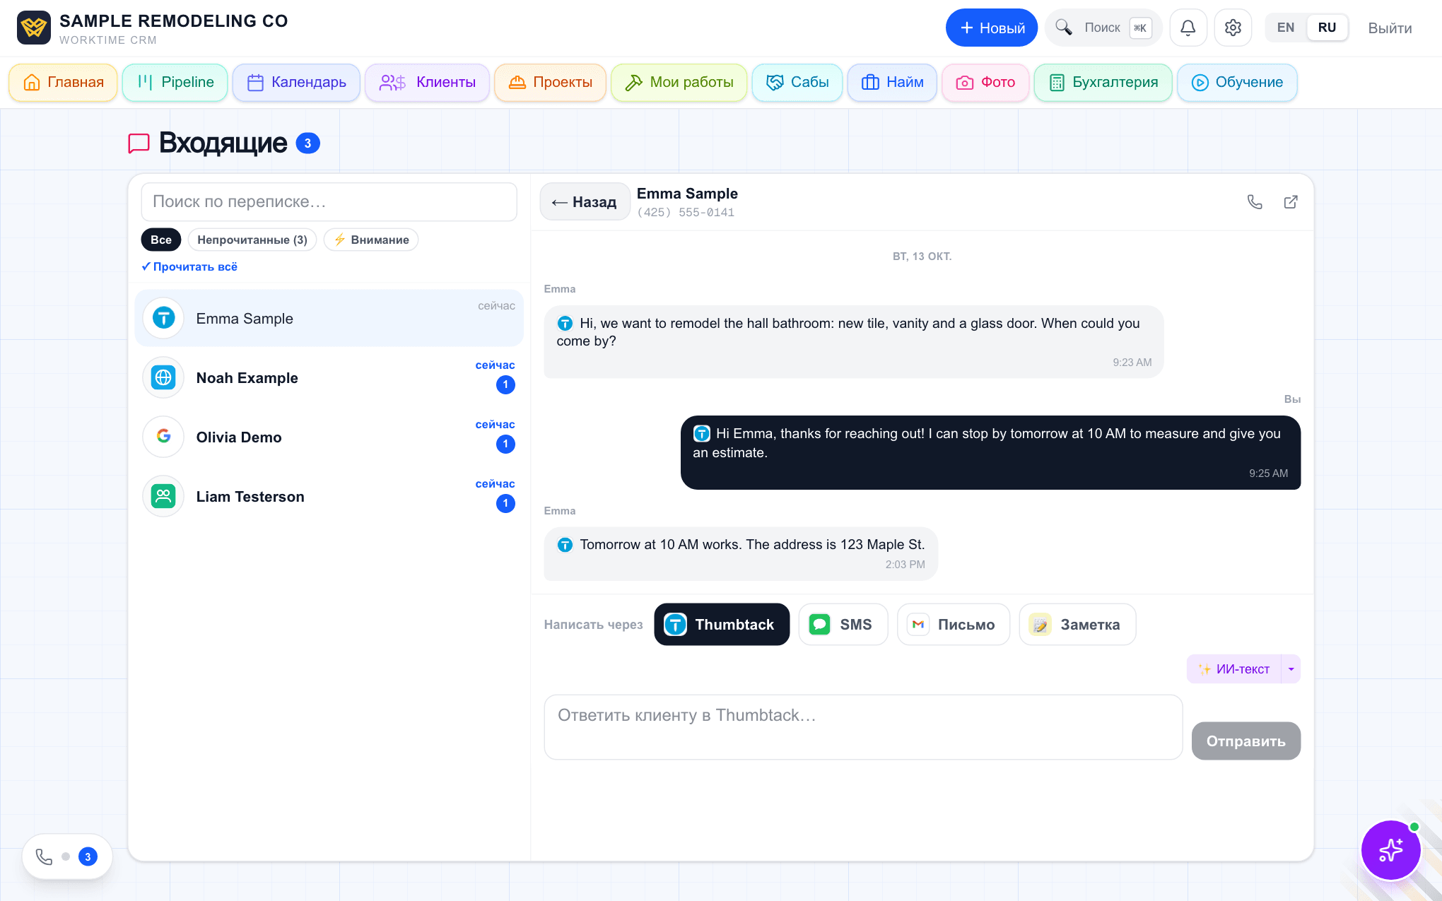This screenshot has height=901, width=1442.
Task: Open the Главная tab
Action: coord(63,83)
